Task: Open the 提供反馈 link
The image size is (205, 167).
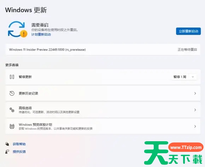Action: click(19, 151)
